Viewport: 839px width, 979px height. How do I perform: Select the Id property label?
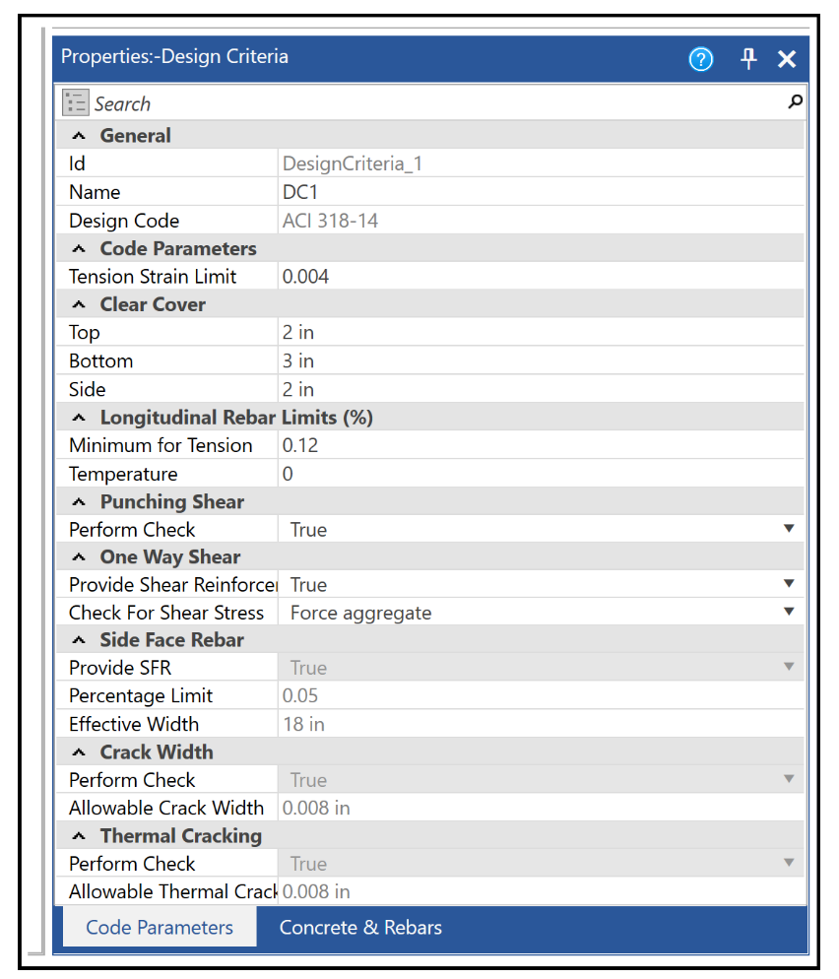77,163
